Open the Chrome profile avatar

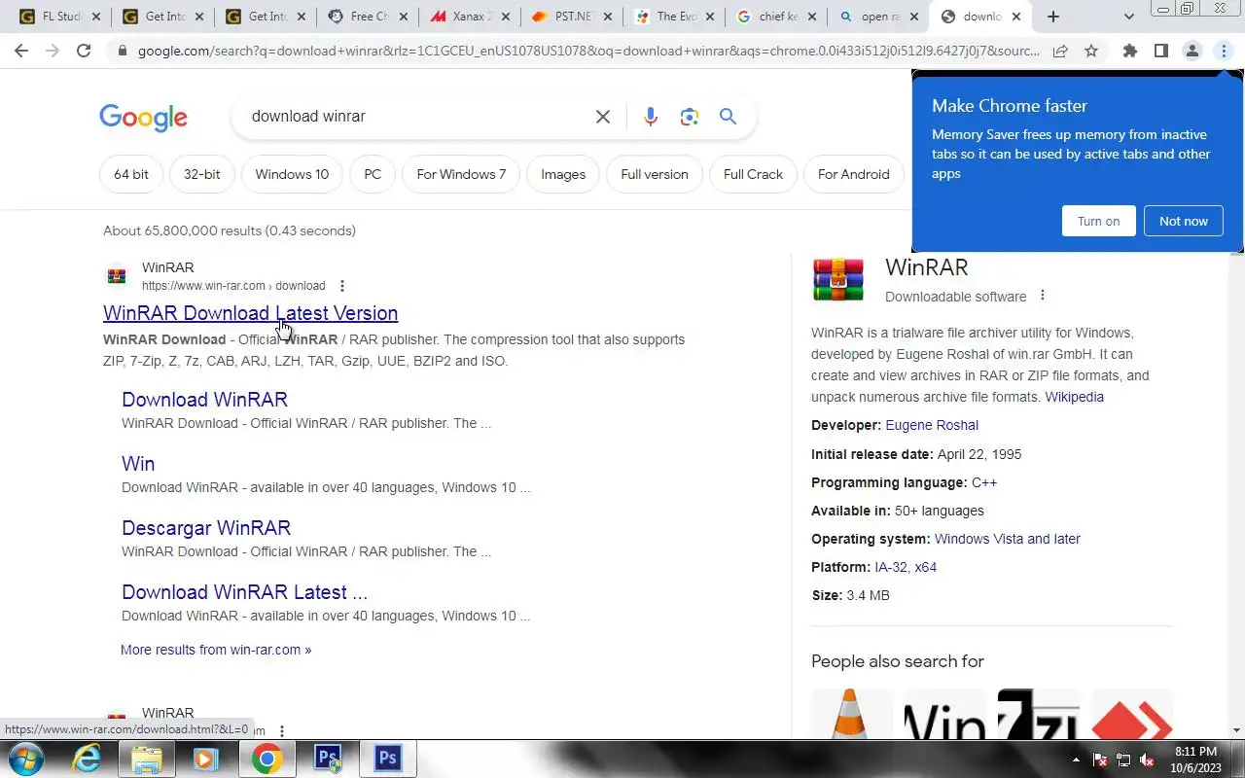click(x=1192, y=51)
